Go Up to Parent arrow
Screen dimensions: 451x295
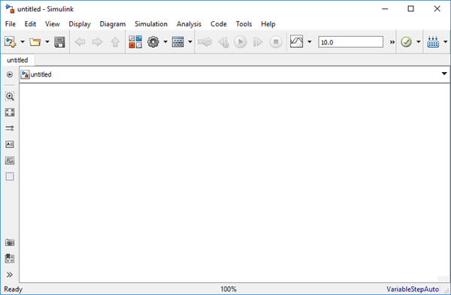[x=115, y=42]
